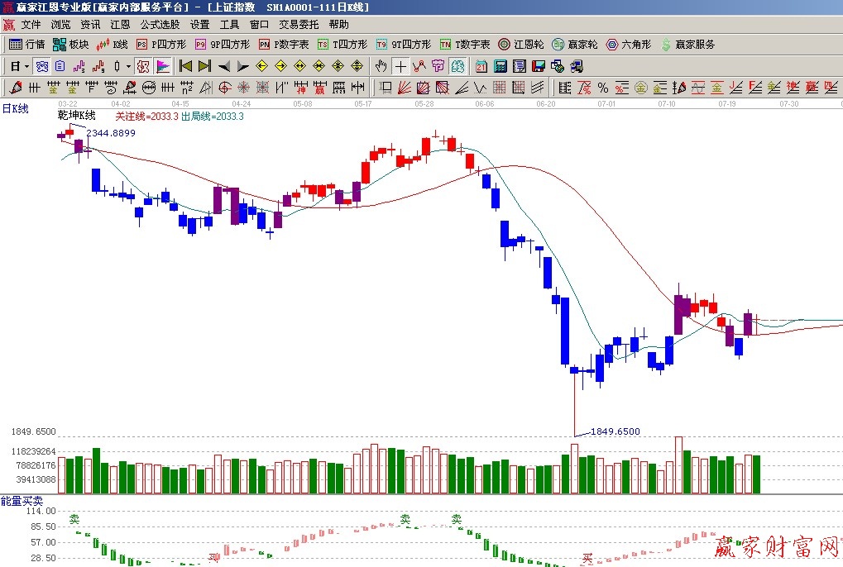The height and width of the screenshot is (567, 843).
Task: Toggle the crosshair cursor button
Action: pyautogui.click(x=400, y=66)
